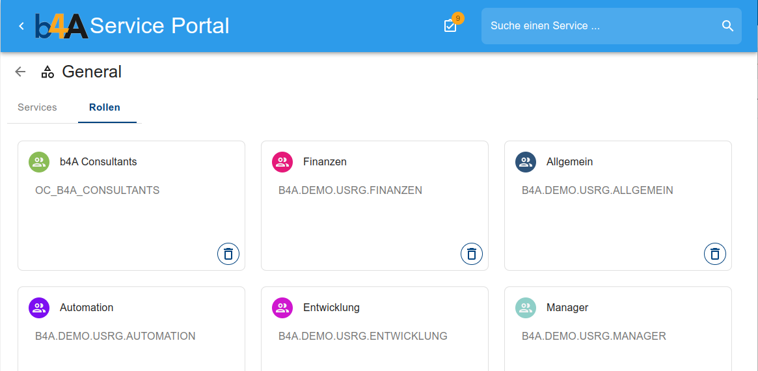Click the magenta Entwicklung group icon

click(282, 308)
